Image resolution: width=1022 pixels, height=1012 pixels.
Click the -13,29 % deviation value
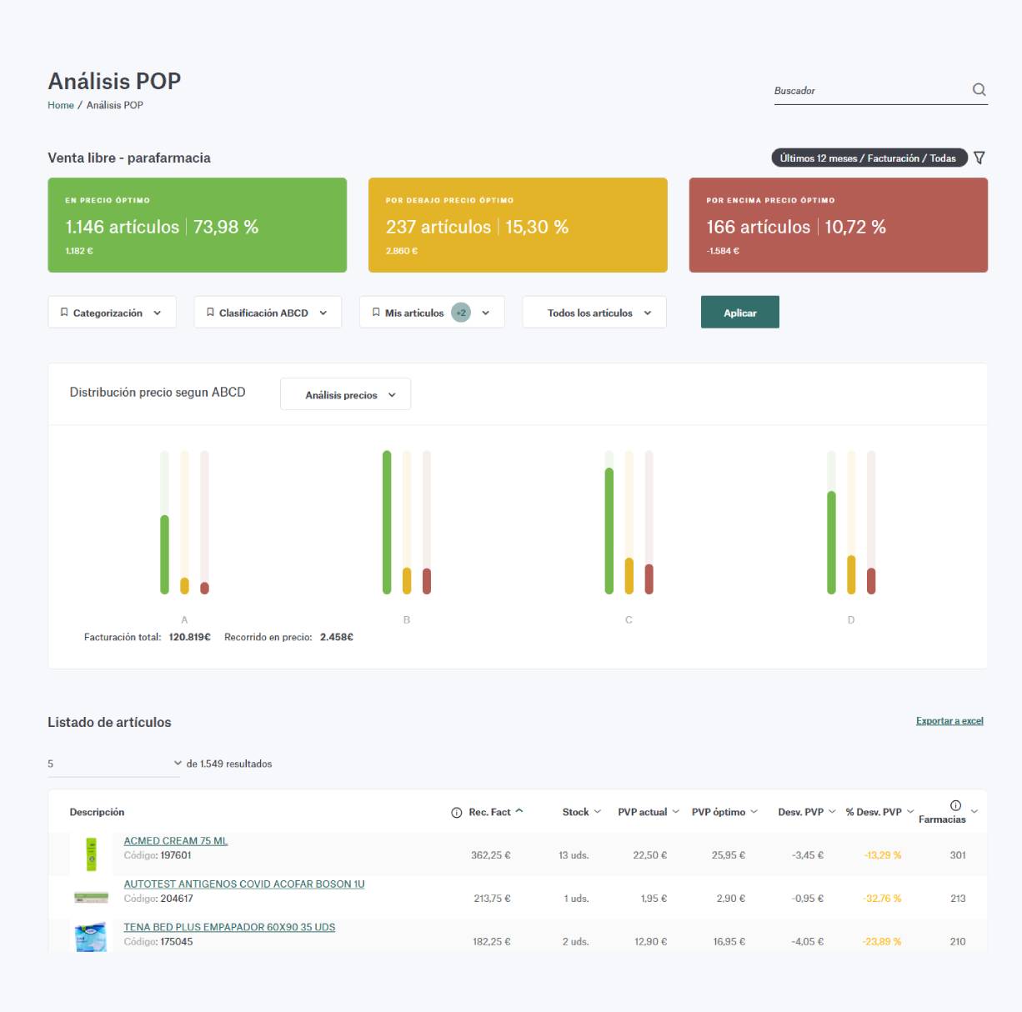pos(883,855)
